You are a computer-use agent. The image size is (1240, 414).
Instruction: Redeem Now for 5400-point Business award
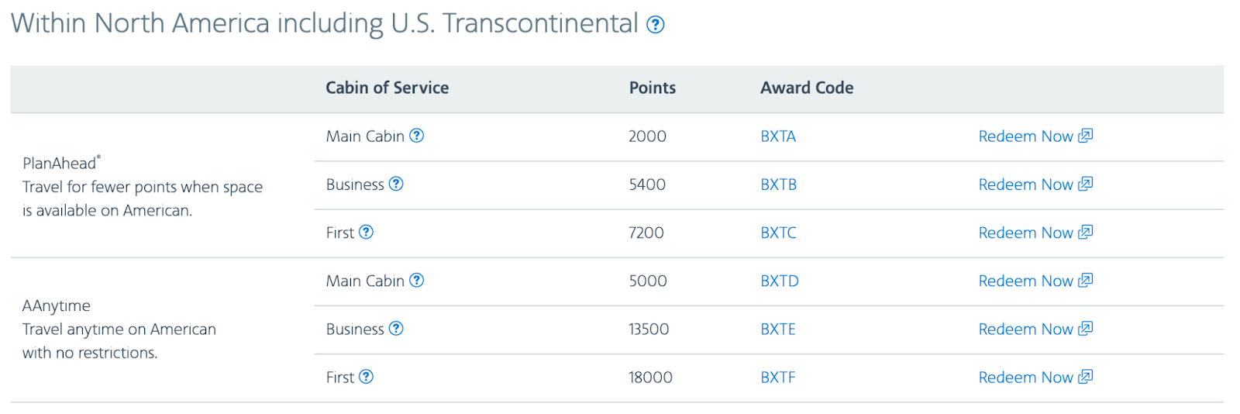(x=1025, y=185)
